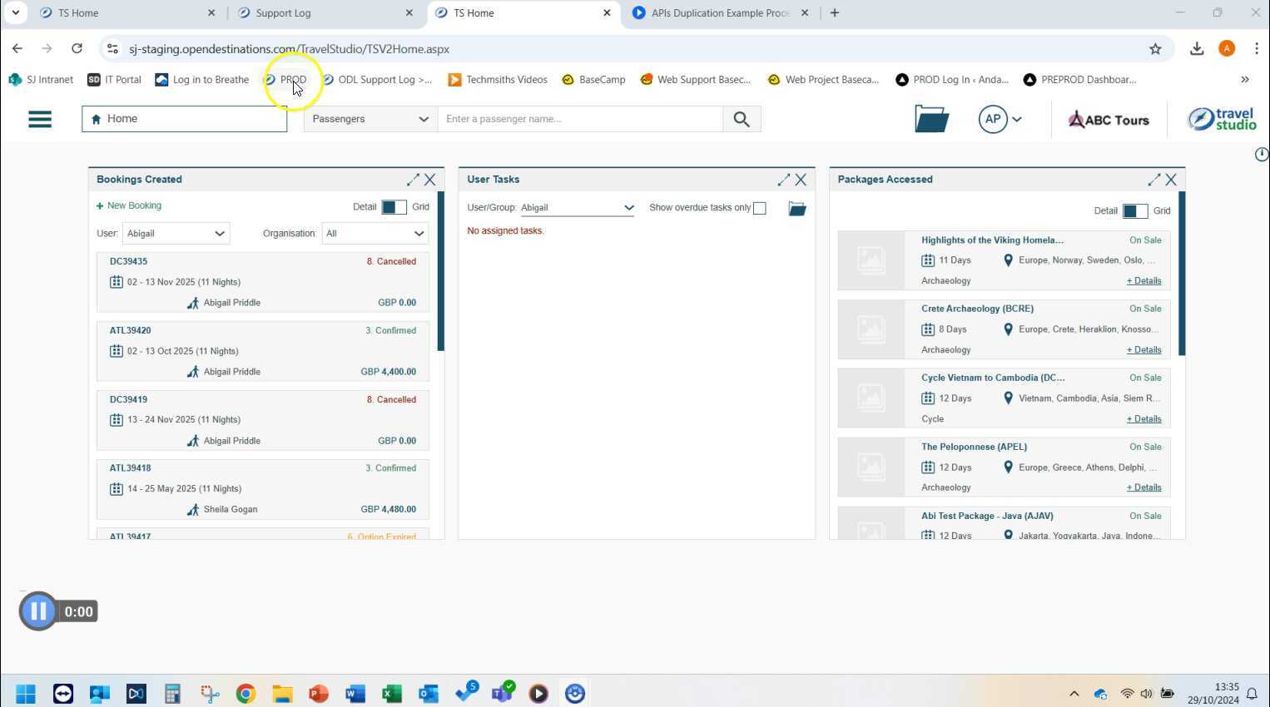
Task: Open the AP user profile menu
Action: (1000, 119)
